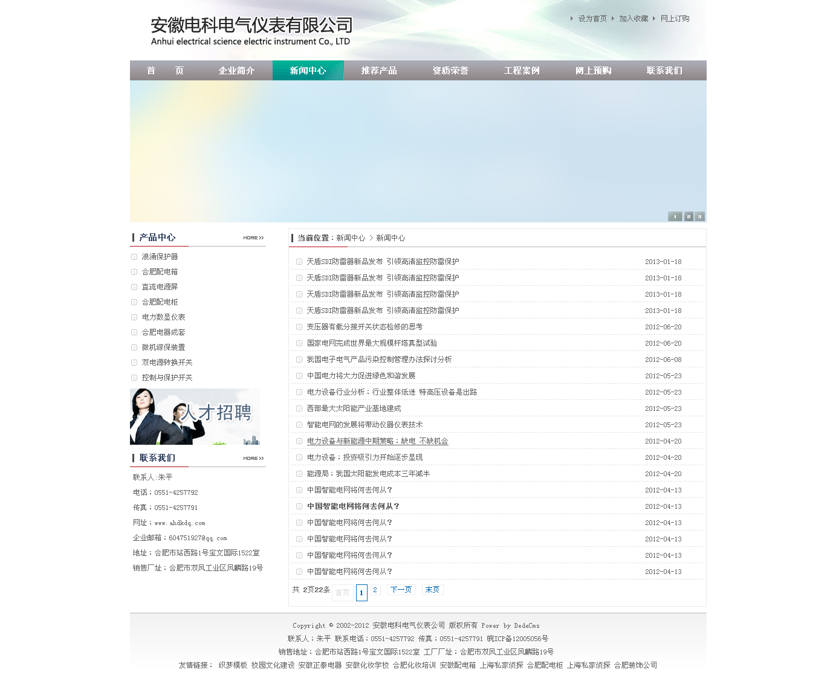Image resolution: width=836 pixels, height=678 pixels.
Task: Open 工程案例 menu item
Action: pos(522,71)
